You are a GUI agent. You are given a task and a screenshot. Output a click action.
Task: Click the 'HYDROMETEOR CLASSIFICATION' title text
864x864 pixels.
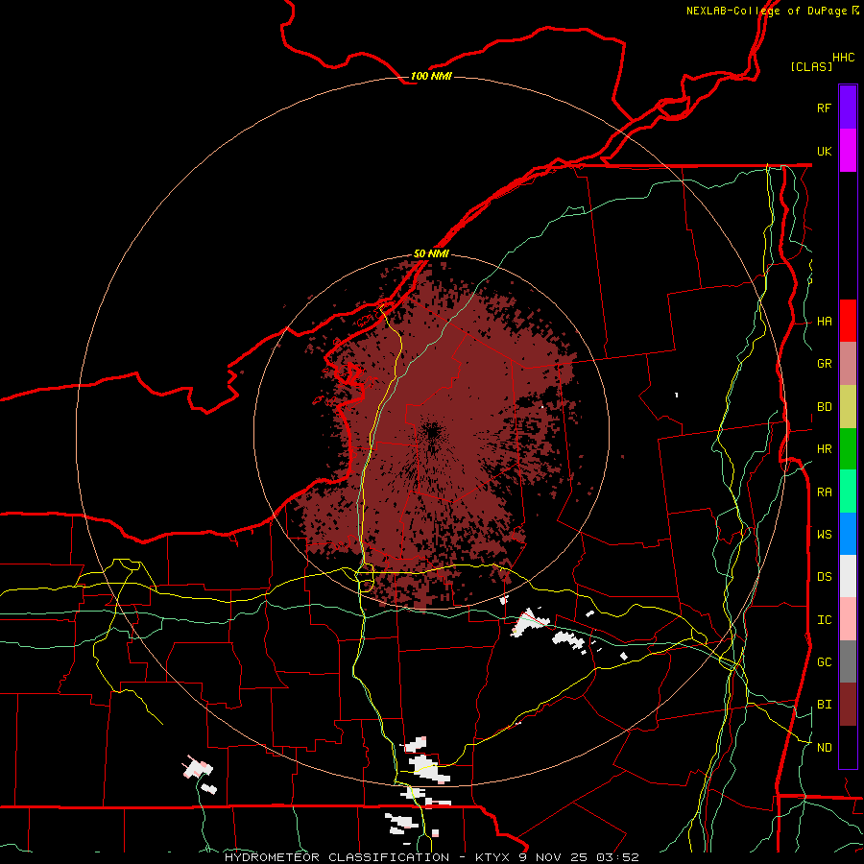click(337, 857)
